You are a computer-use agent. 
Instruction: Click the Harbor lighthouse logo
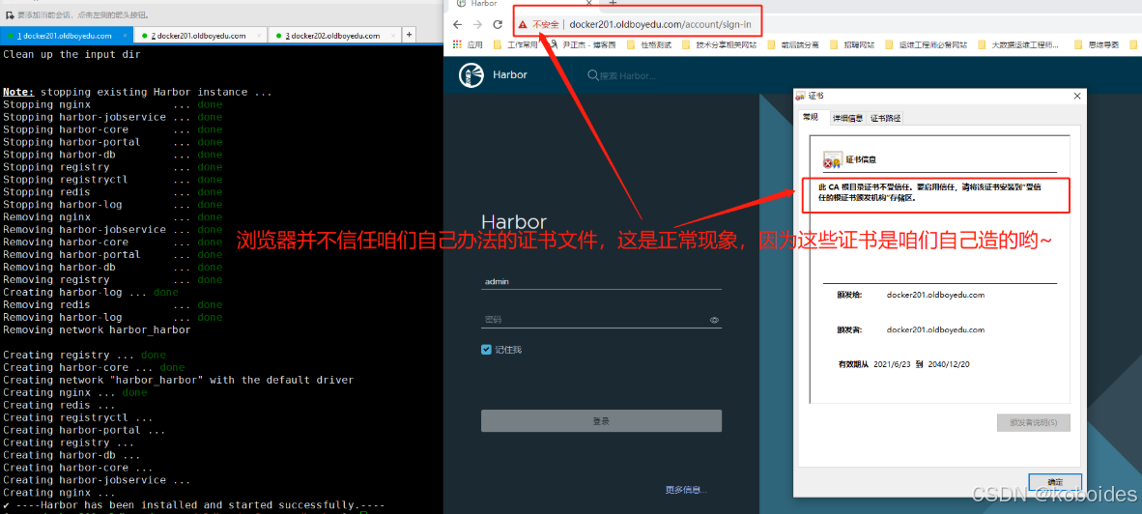[471, 75]
